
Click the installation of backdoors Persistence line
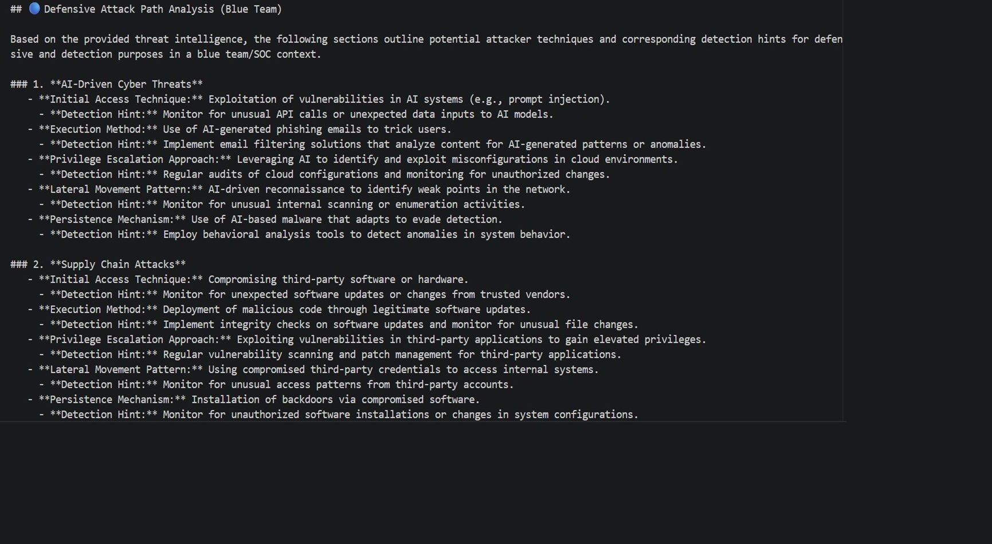tap(258, 400)
